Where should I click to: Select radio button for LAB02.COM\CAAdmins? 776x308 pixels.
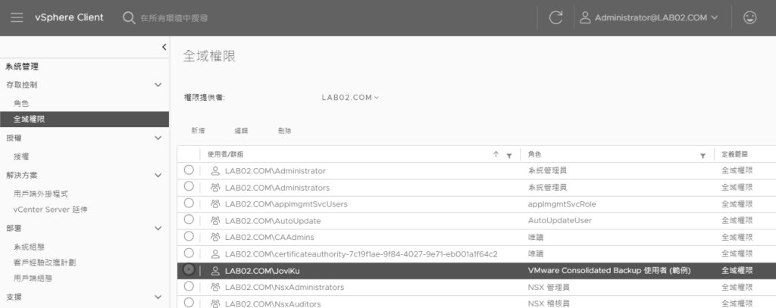click(x=189, y=236)
